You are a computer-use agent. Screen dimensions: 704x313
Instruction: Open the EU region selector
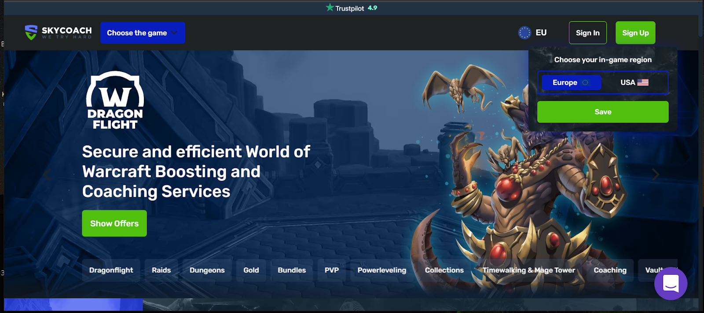[533, 32]
